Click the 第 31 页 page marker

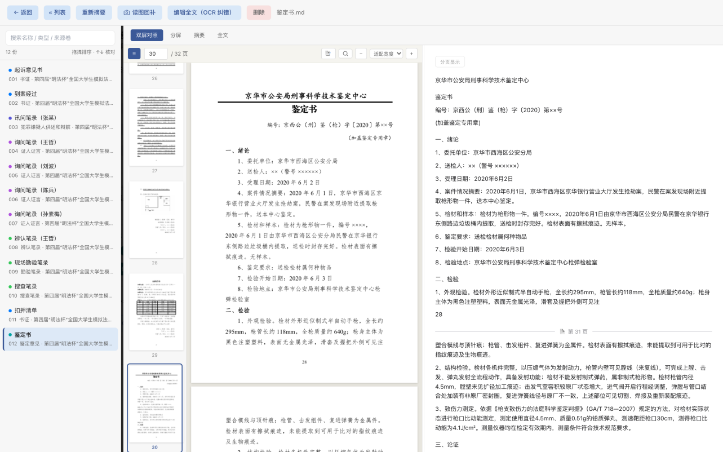pyautogui.click(x=573, y=331)
